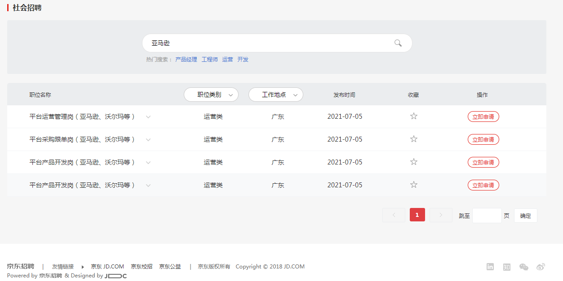The height and width of the screenshot is (281, 563).
Task: Expand the 友情链接 arrow toggle
Action: tap(82, 267)
